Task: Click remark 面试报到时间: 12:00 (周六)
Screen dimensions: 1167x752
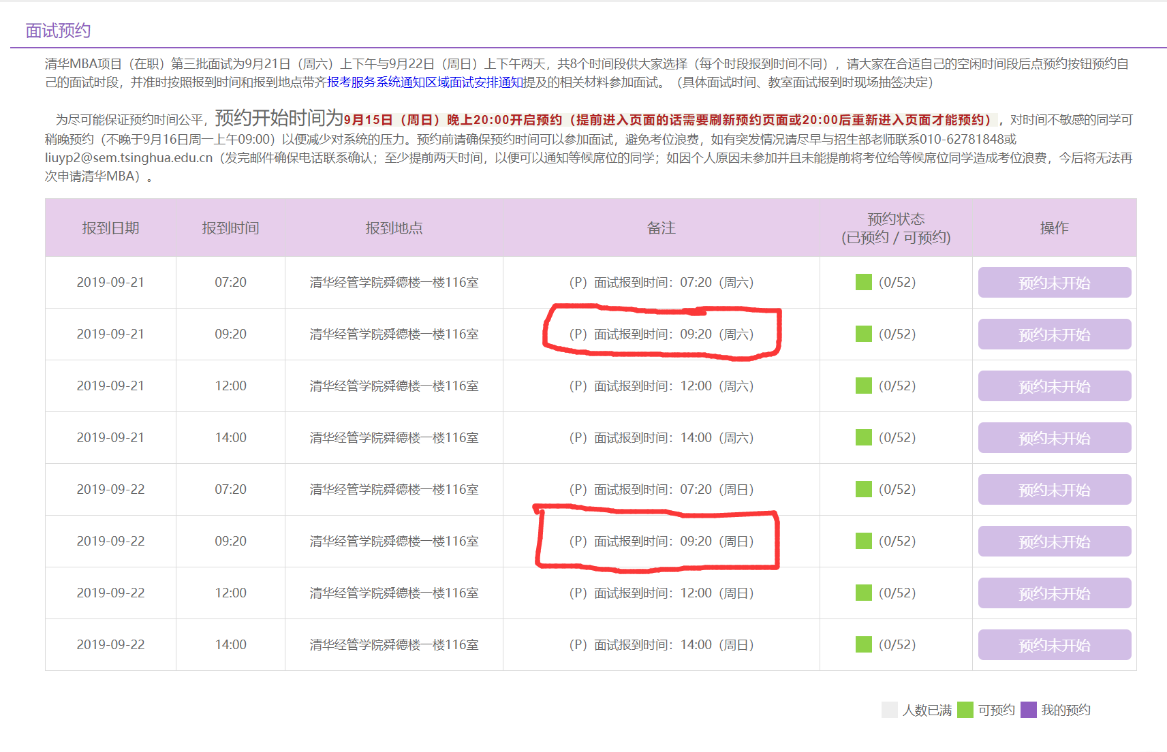Action: point(661,386)
